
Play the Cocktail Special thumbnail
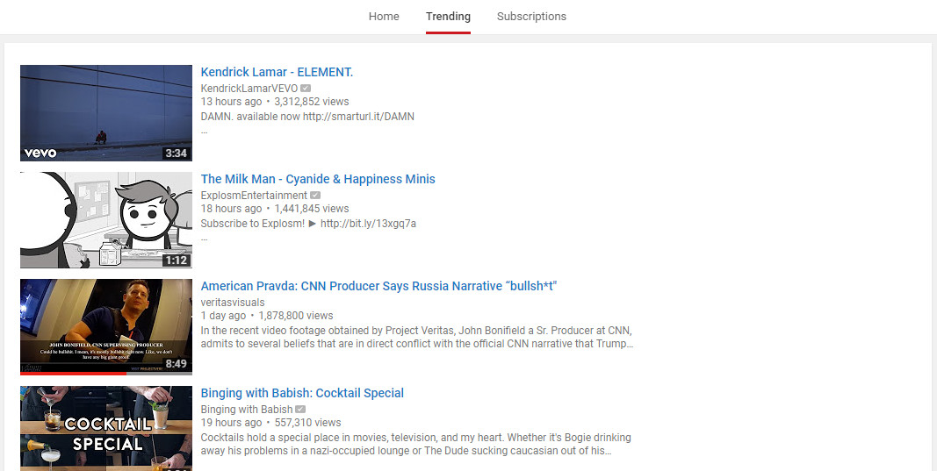click(106, 428)
